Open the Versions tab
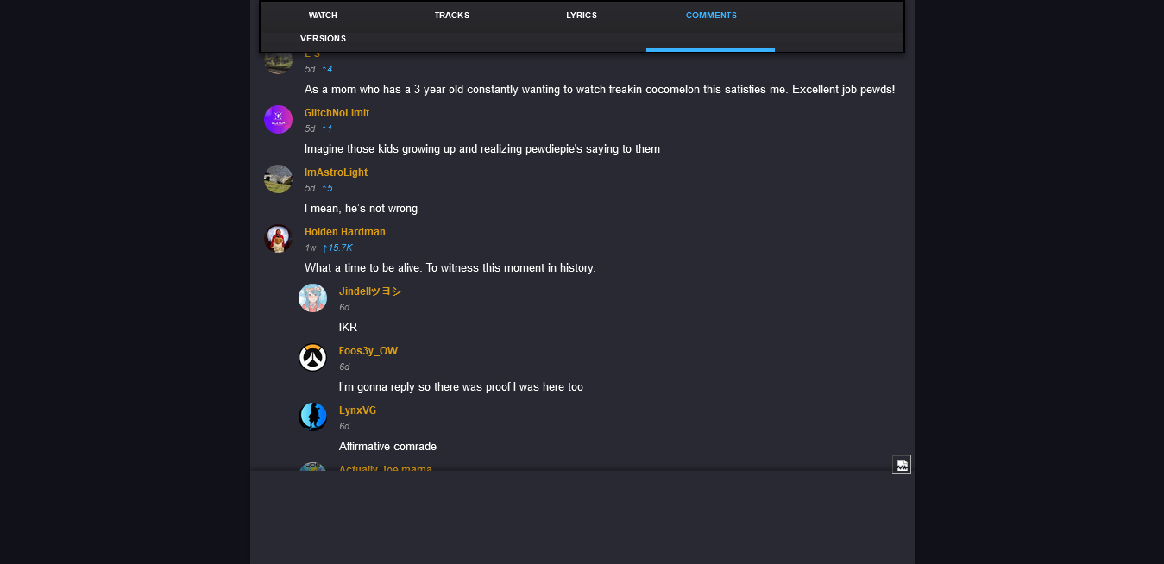Screen dimensions: 1164x564 (323, 39)
